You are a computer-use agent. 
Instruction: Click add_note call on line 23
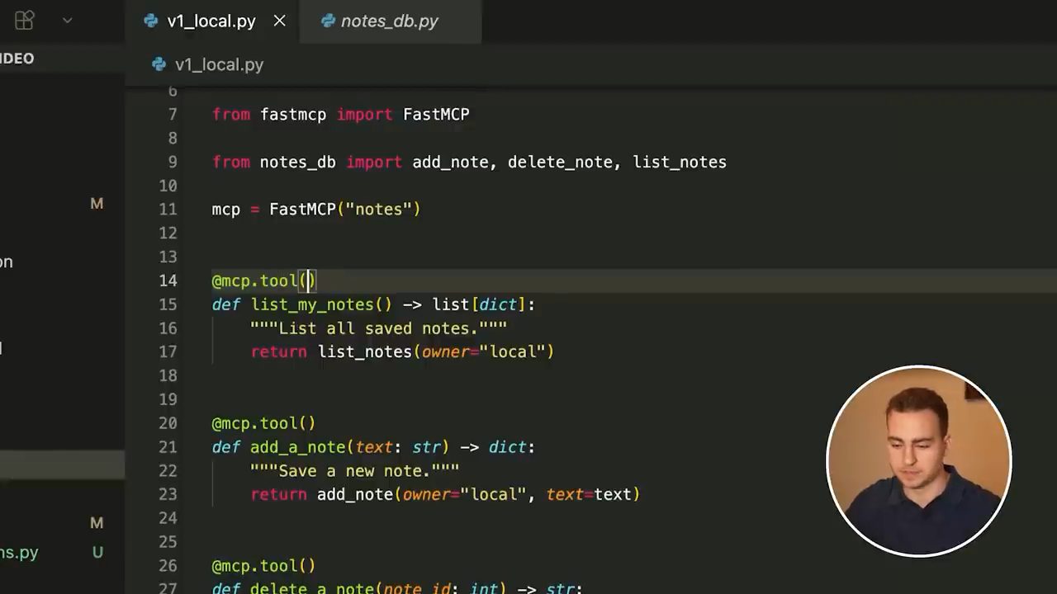click(355, 495)
